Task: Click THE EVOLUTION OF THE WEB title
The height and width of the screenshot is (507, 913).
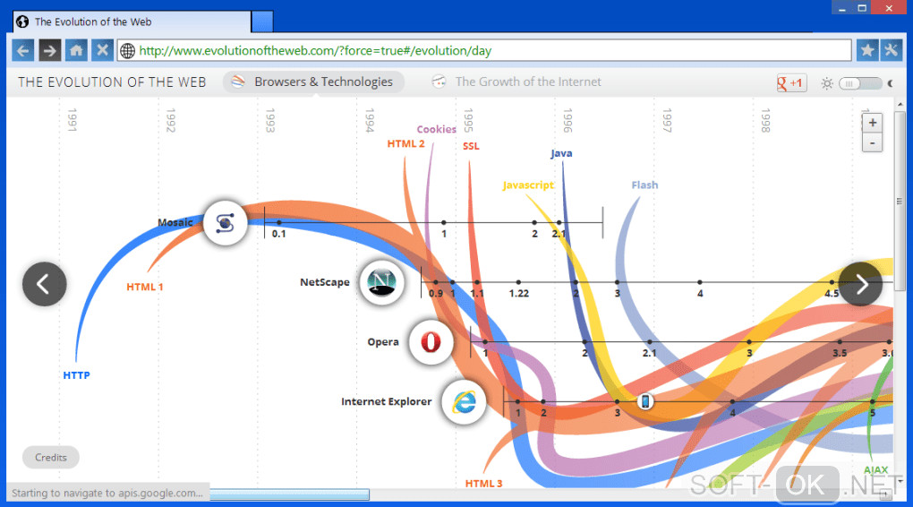Action: (112, 82)
